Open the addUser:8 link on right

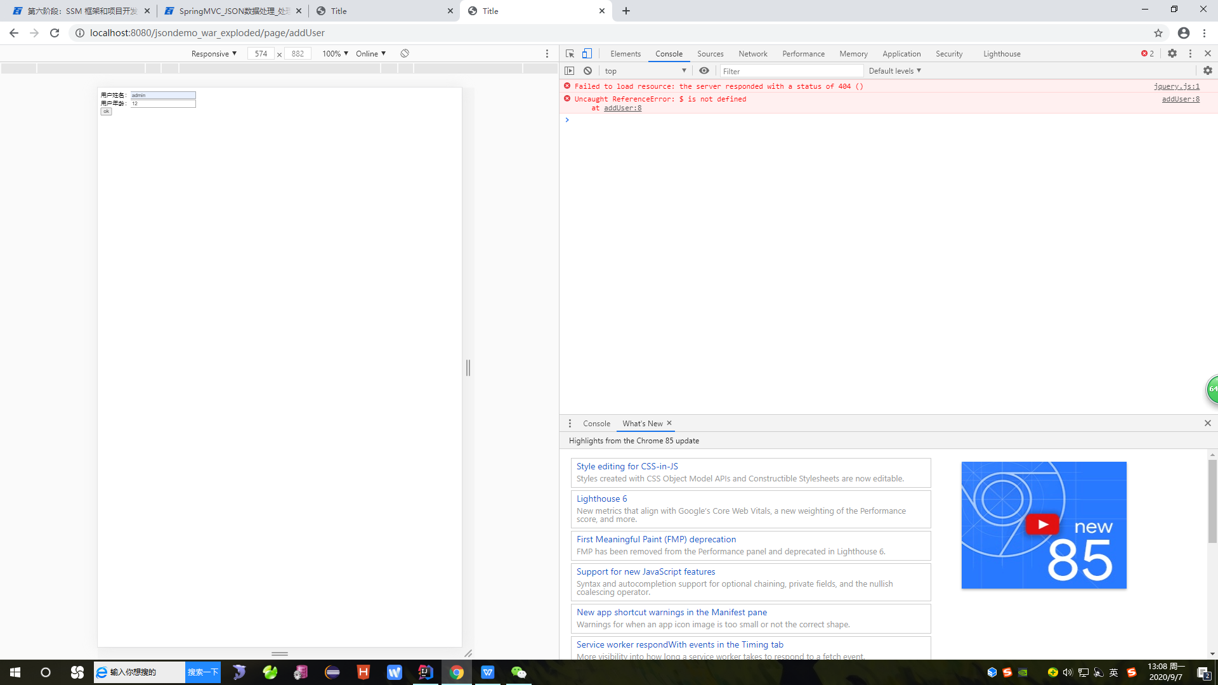click(x=1181, y=99)
